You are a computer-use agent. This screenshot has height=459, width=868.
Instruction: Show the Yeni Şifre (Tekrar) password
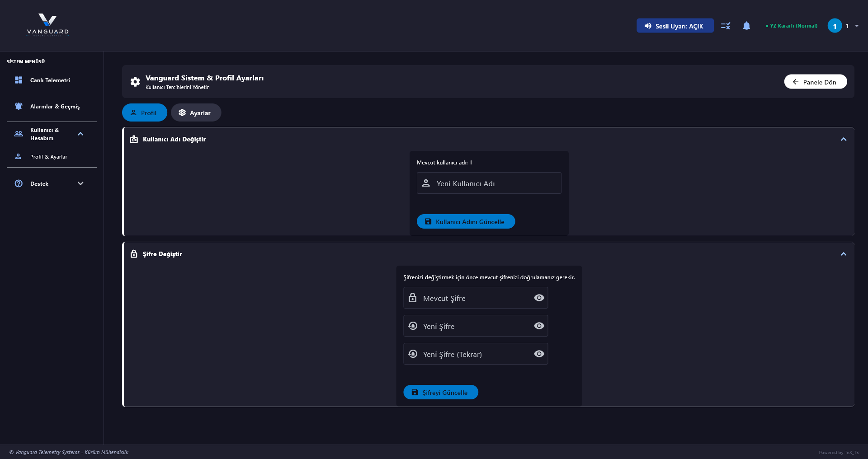click(x=539, y=354)
